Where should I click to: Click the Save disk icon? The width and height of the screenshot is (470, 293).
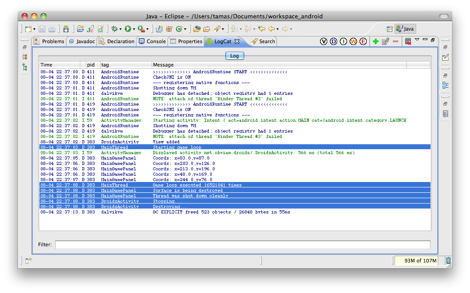pyautogui.click(x=42, y=29)
